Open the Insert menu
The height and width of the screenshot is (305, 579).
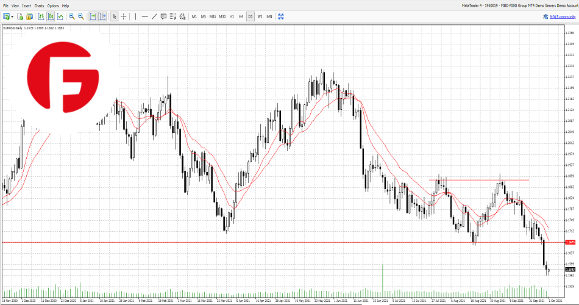(27, 5)
